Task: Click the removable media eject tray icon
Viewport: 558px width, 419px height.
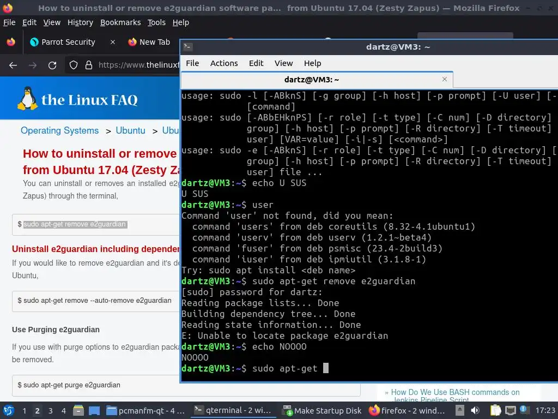Action: 460,410
